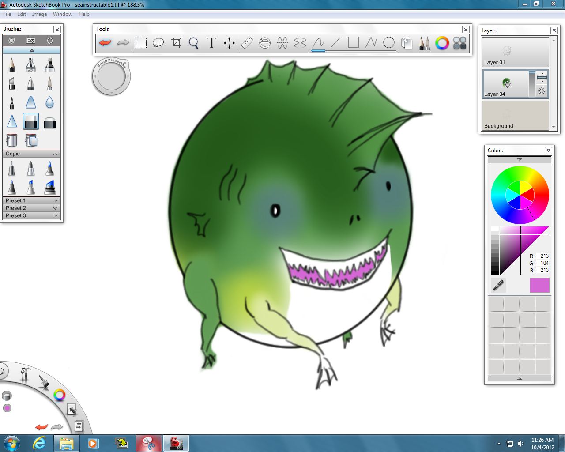
Task: Select the Oval shape tool
Action: (389, 43)
